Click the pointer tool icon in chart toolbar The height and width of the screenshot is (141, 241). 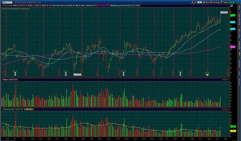tap(193, 2)
